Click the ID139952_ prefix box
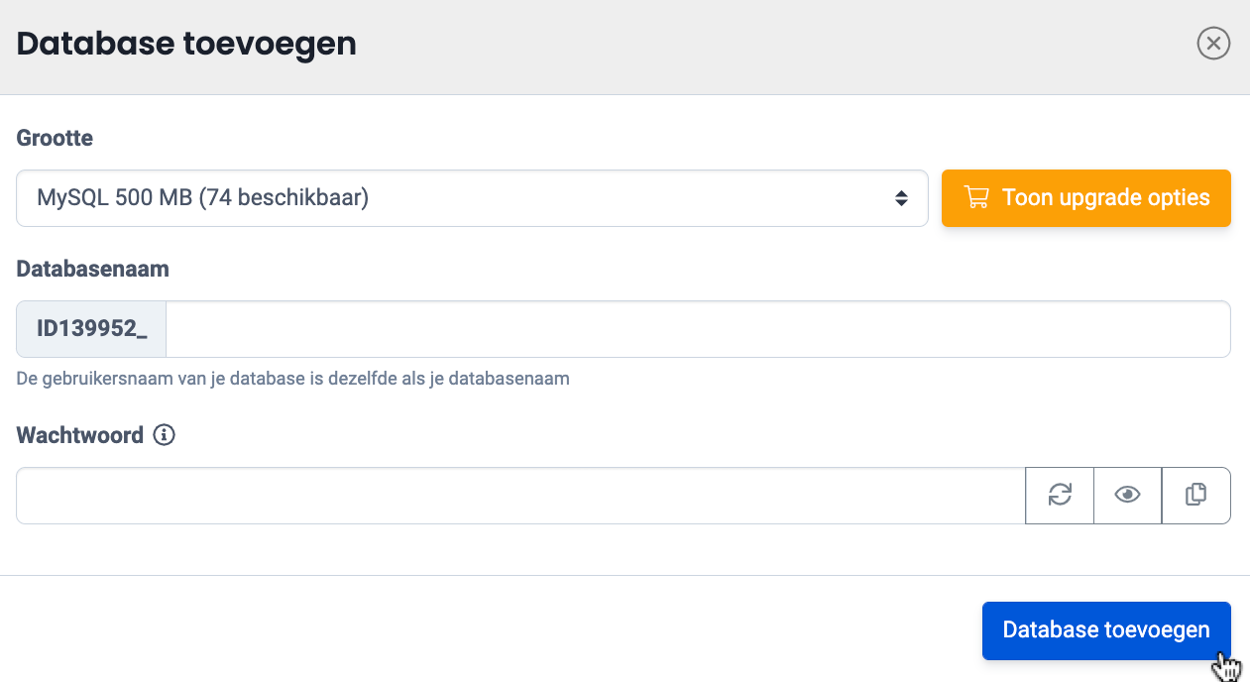The width and height of the screenshot is (1250, 682). click(x=91, y=329)
